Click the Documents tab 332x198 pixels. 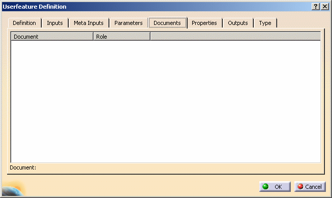(167, 23)
